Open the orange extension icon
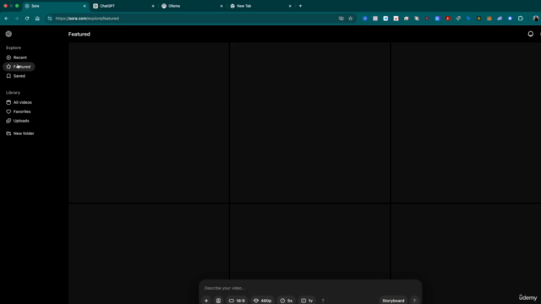Image resolution: width=541 pixels, height=304 pixels. pyautogui.click(x=489, y=19)
